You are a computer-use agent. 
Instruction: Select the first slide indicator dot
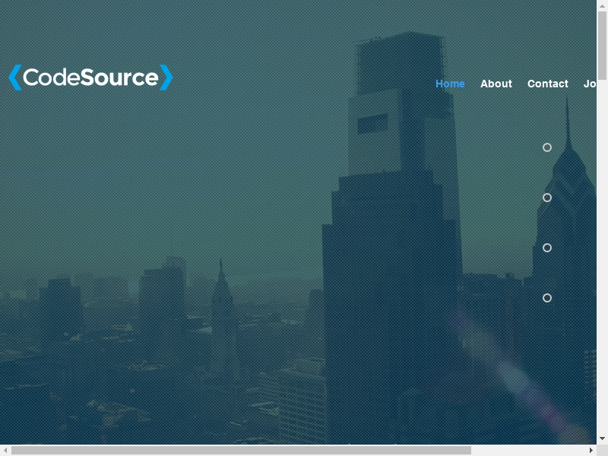[x=547, y=147]
